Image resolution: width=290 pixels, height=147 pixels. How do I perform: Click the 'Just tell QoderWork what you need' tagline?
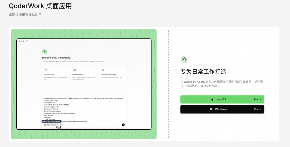[x=73, y=62]
